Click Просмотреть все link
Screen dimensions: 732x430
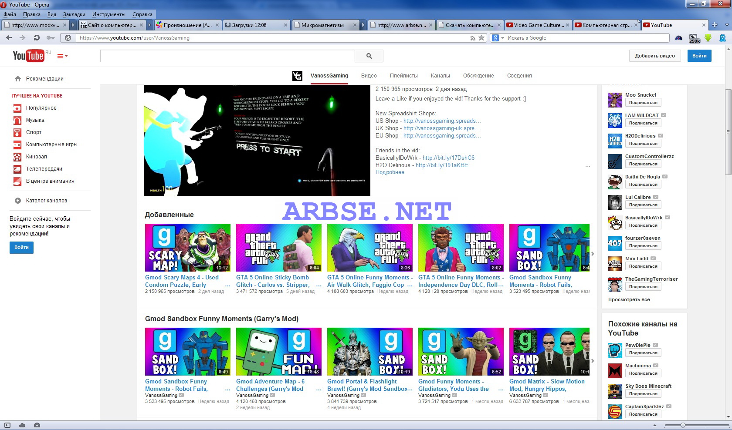[x=629, y=299]
